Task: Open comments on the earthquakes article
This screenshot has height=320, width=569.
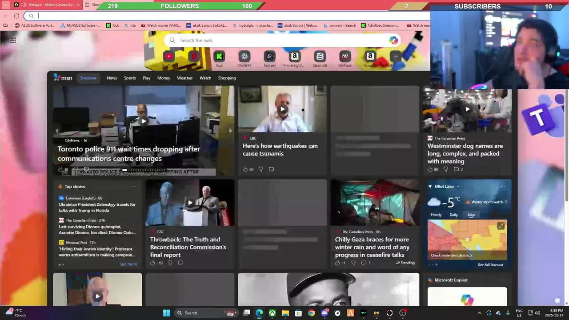Action: point(271,169)
